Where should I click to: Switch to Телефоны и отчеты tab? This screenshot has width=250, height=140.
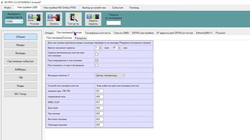[98, 33]
